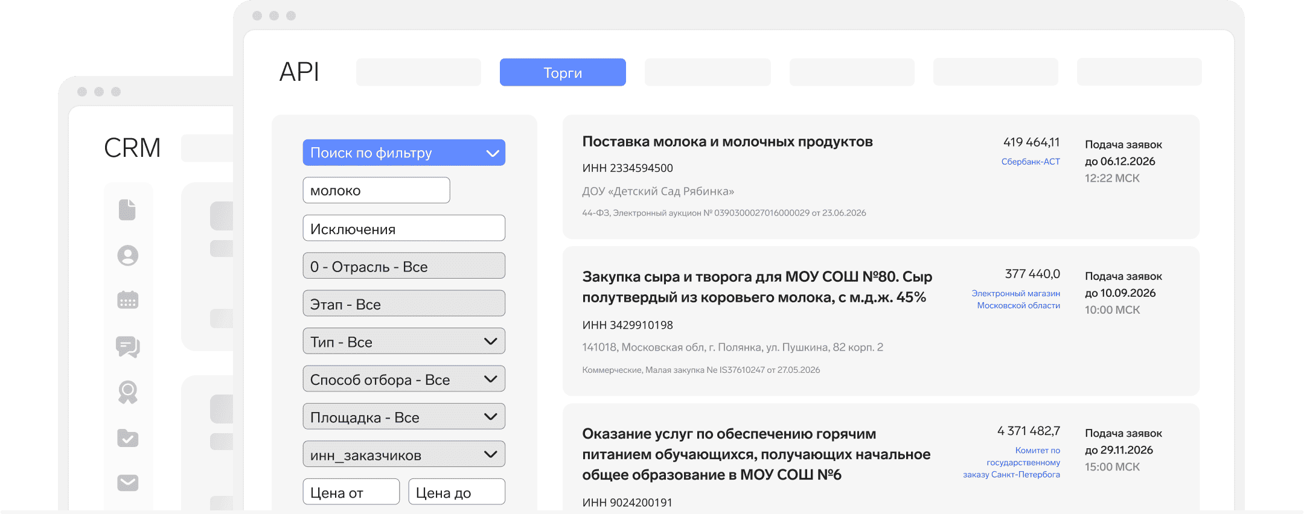This screenshot has height=514, width=1304.
Task: Click the API heading
Action: click(299, 72)
